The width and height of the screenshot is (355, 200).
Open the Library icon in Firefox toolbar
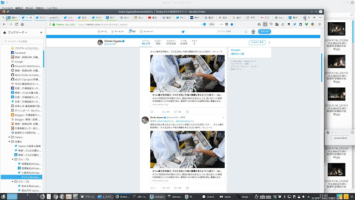point(259,24)
